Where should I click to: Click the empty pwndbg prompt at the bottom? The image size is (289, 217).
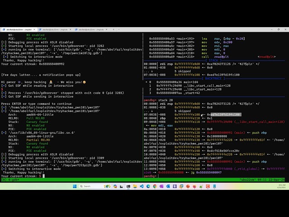150,176
